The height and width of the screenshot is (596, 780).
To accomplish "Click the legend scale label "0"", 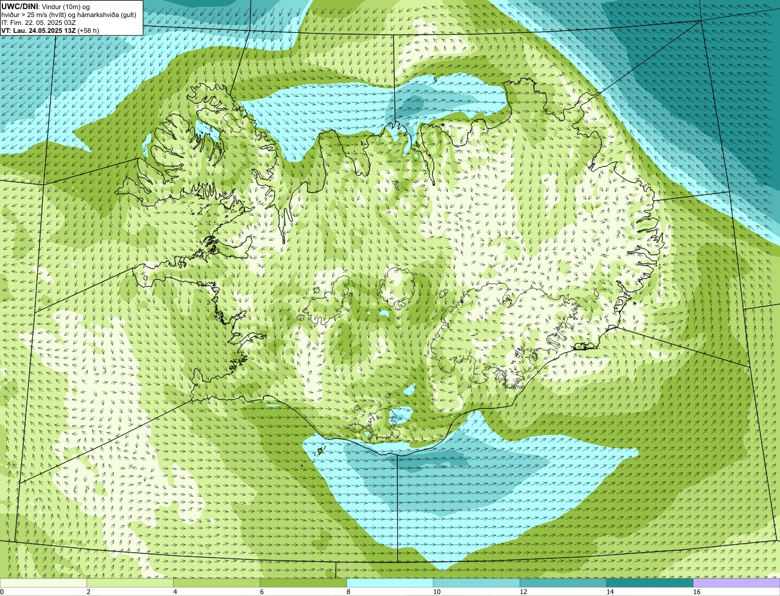I will tap(2, 592).
